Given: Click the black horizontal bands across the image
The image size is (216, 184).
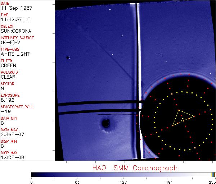Looking at the screenshot, I should 97,104.
